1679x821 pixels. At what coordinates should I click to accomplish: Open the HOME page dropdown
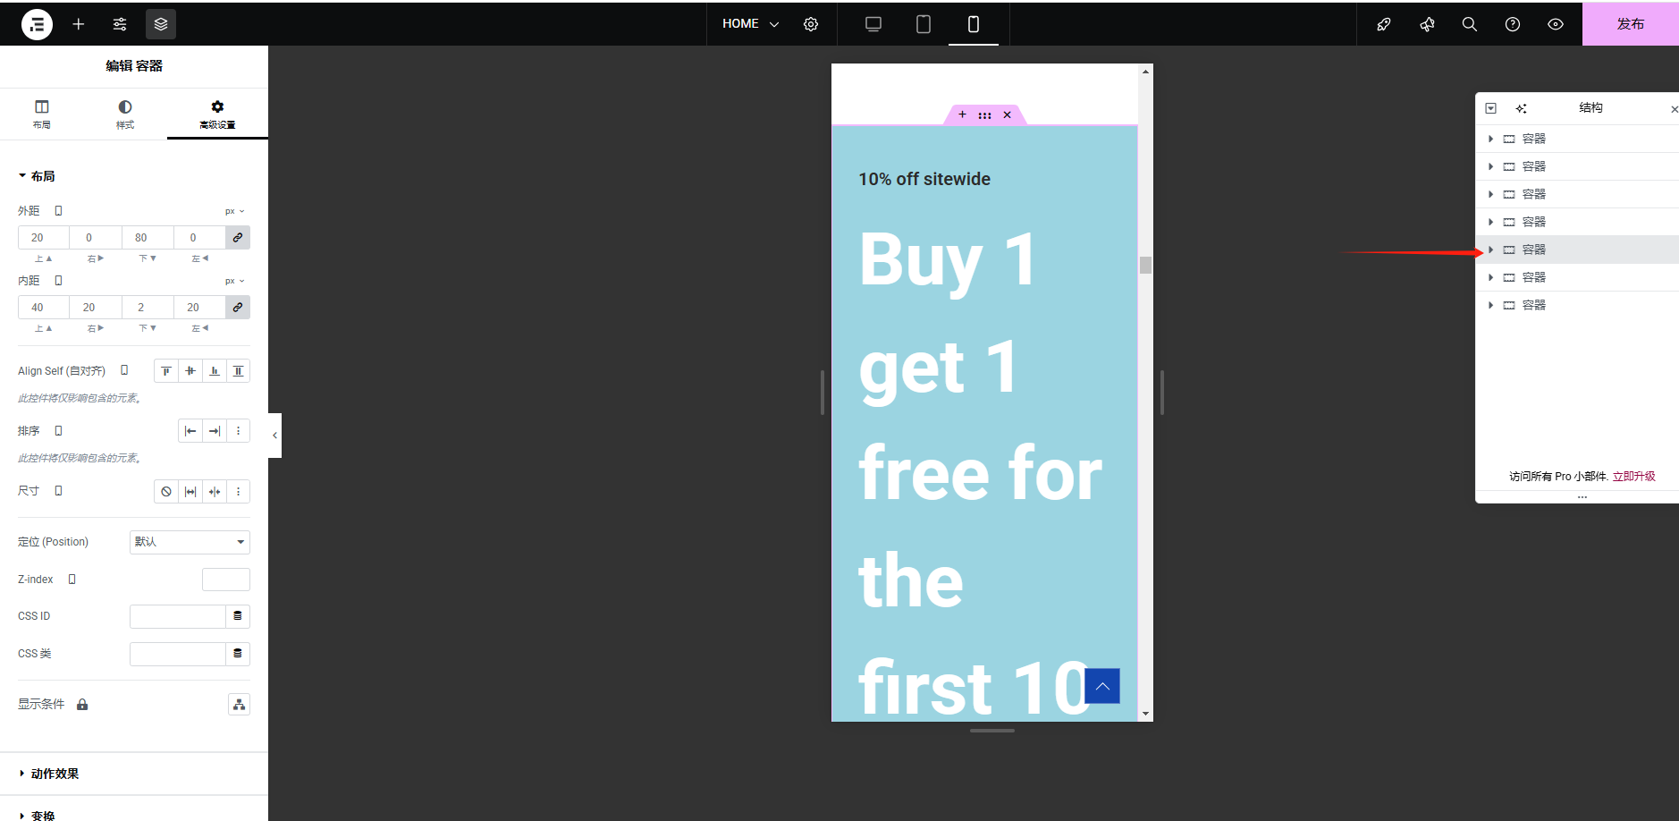tap(750, 24)
